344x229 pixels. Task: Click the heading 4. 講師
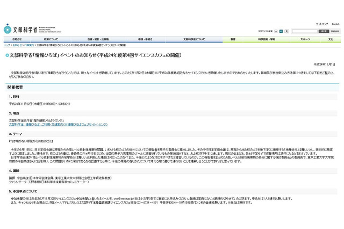pos(14,170)
